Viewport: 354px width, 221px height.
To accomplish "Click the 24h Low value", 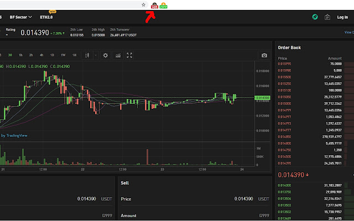I will [x=77, y=35].
